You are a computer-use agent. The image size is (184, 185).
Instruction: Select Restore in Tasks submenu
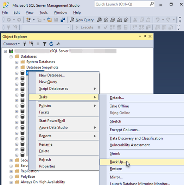click(142, 169)
